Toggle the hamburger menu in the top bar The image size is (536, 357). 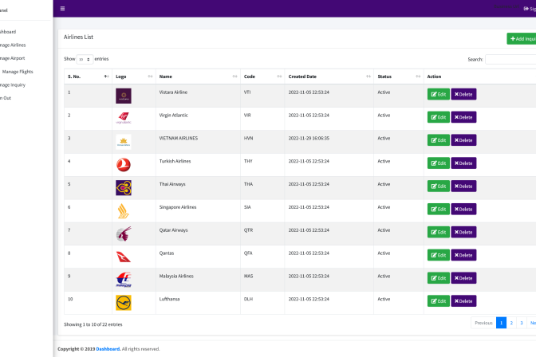[x=62, y=9]
